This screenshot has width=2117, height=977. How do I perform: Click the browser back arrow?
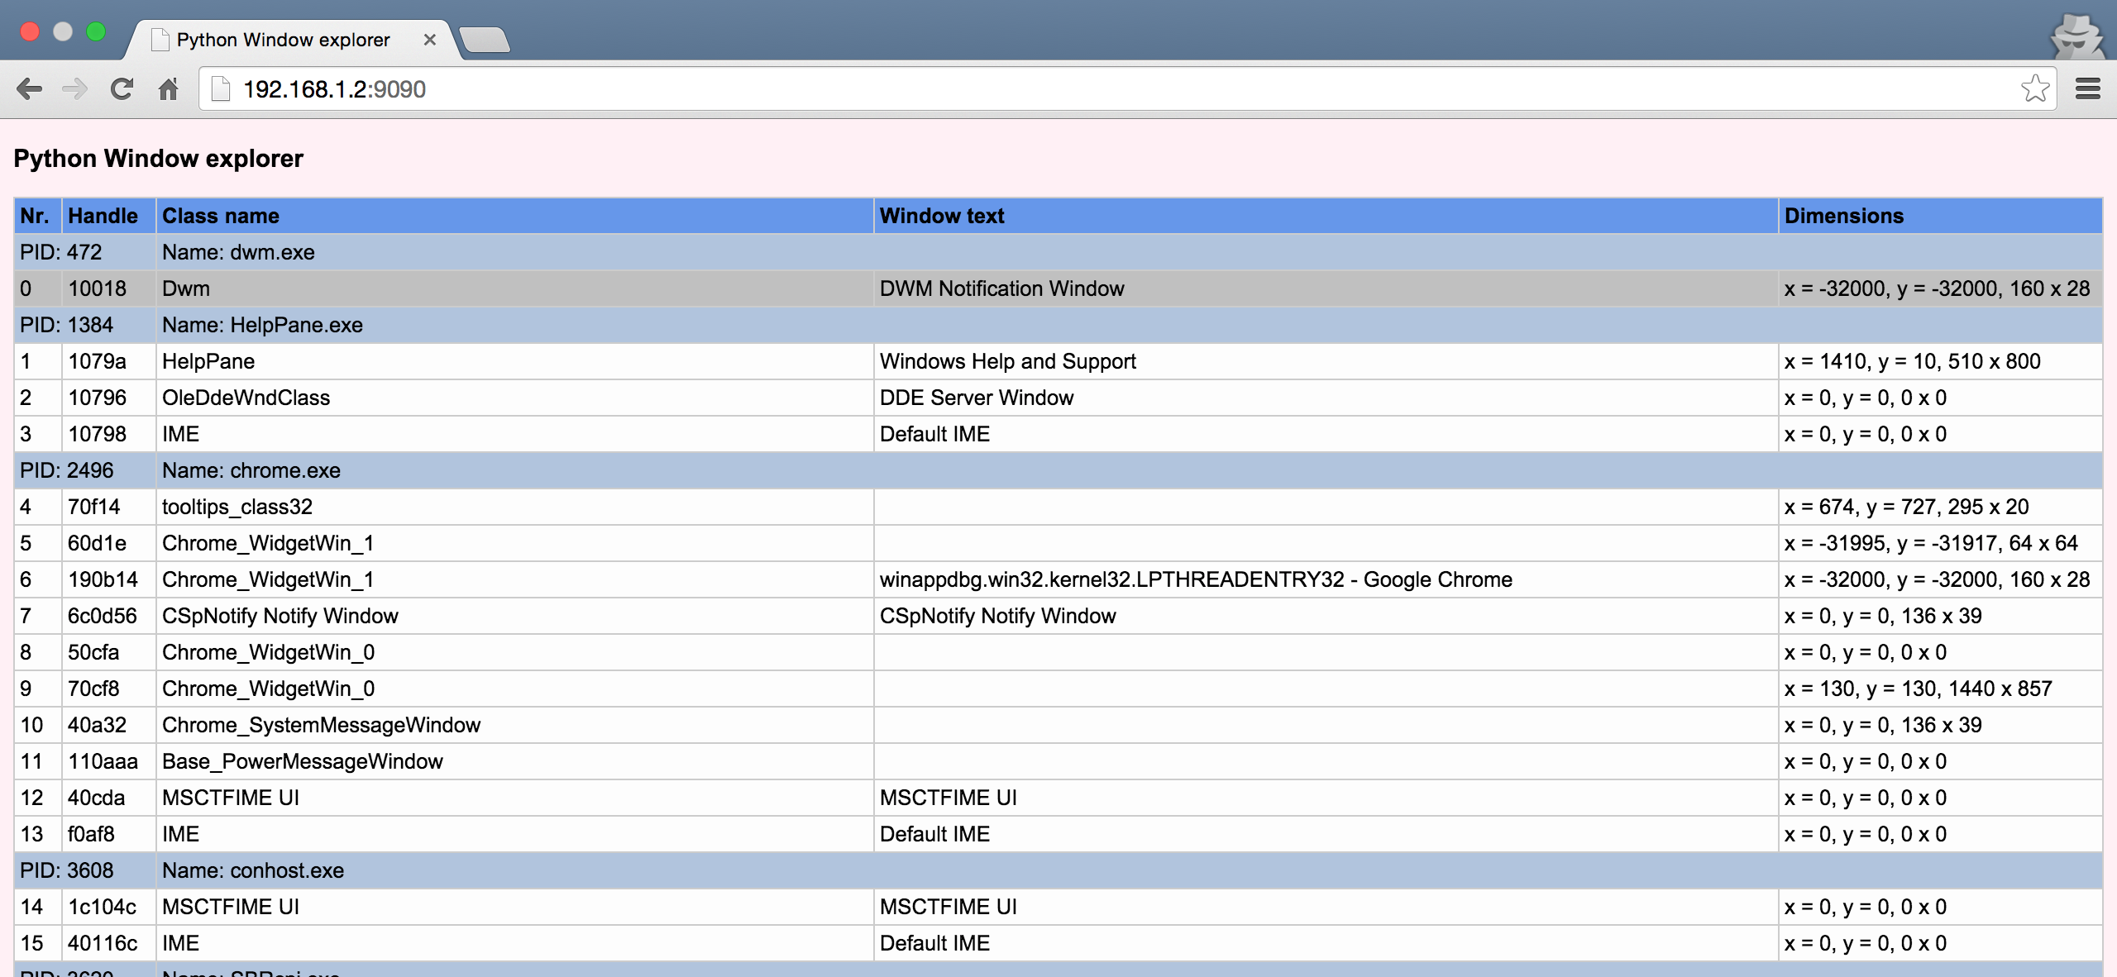(30, 88)
